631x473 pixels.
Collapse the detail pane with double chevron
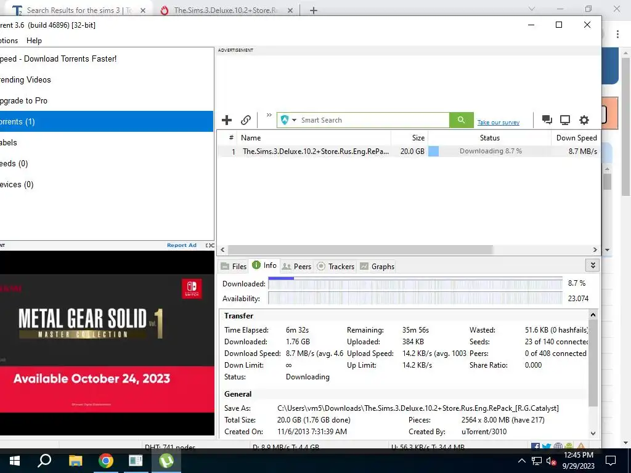[592, 265]
